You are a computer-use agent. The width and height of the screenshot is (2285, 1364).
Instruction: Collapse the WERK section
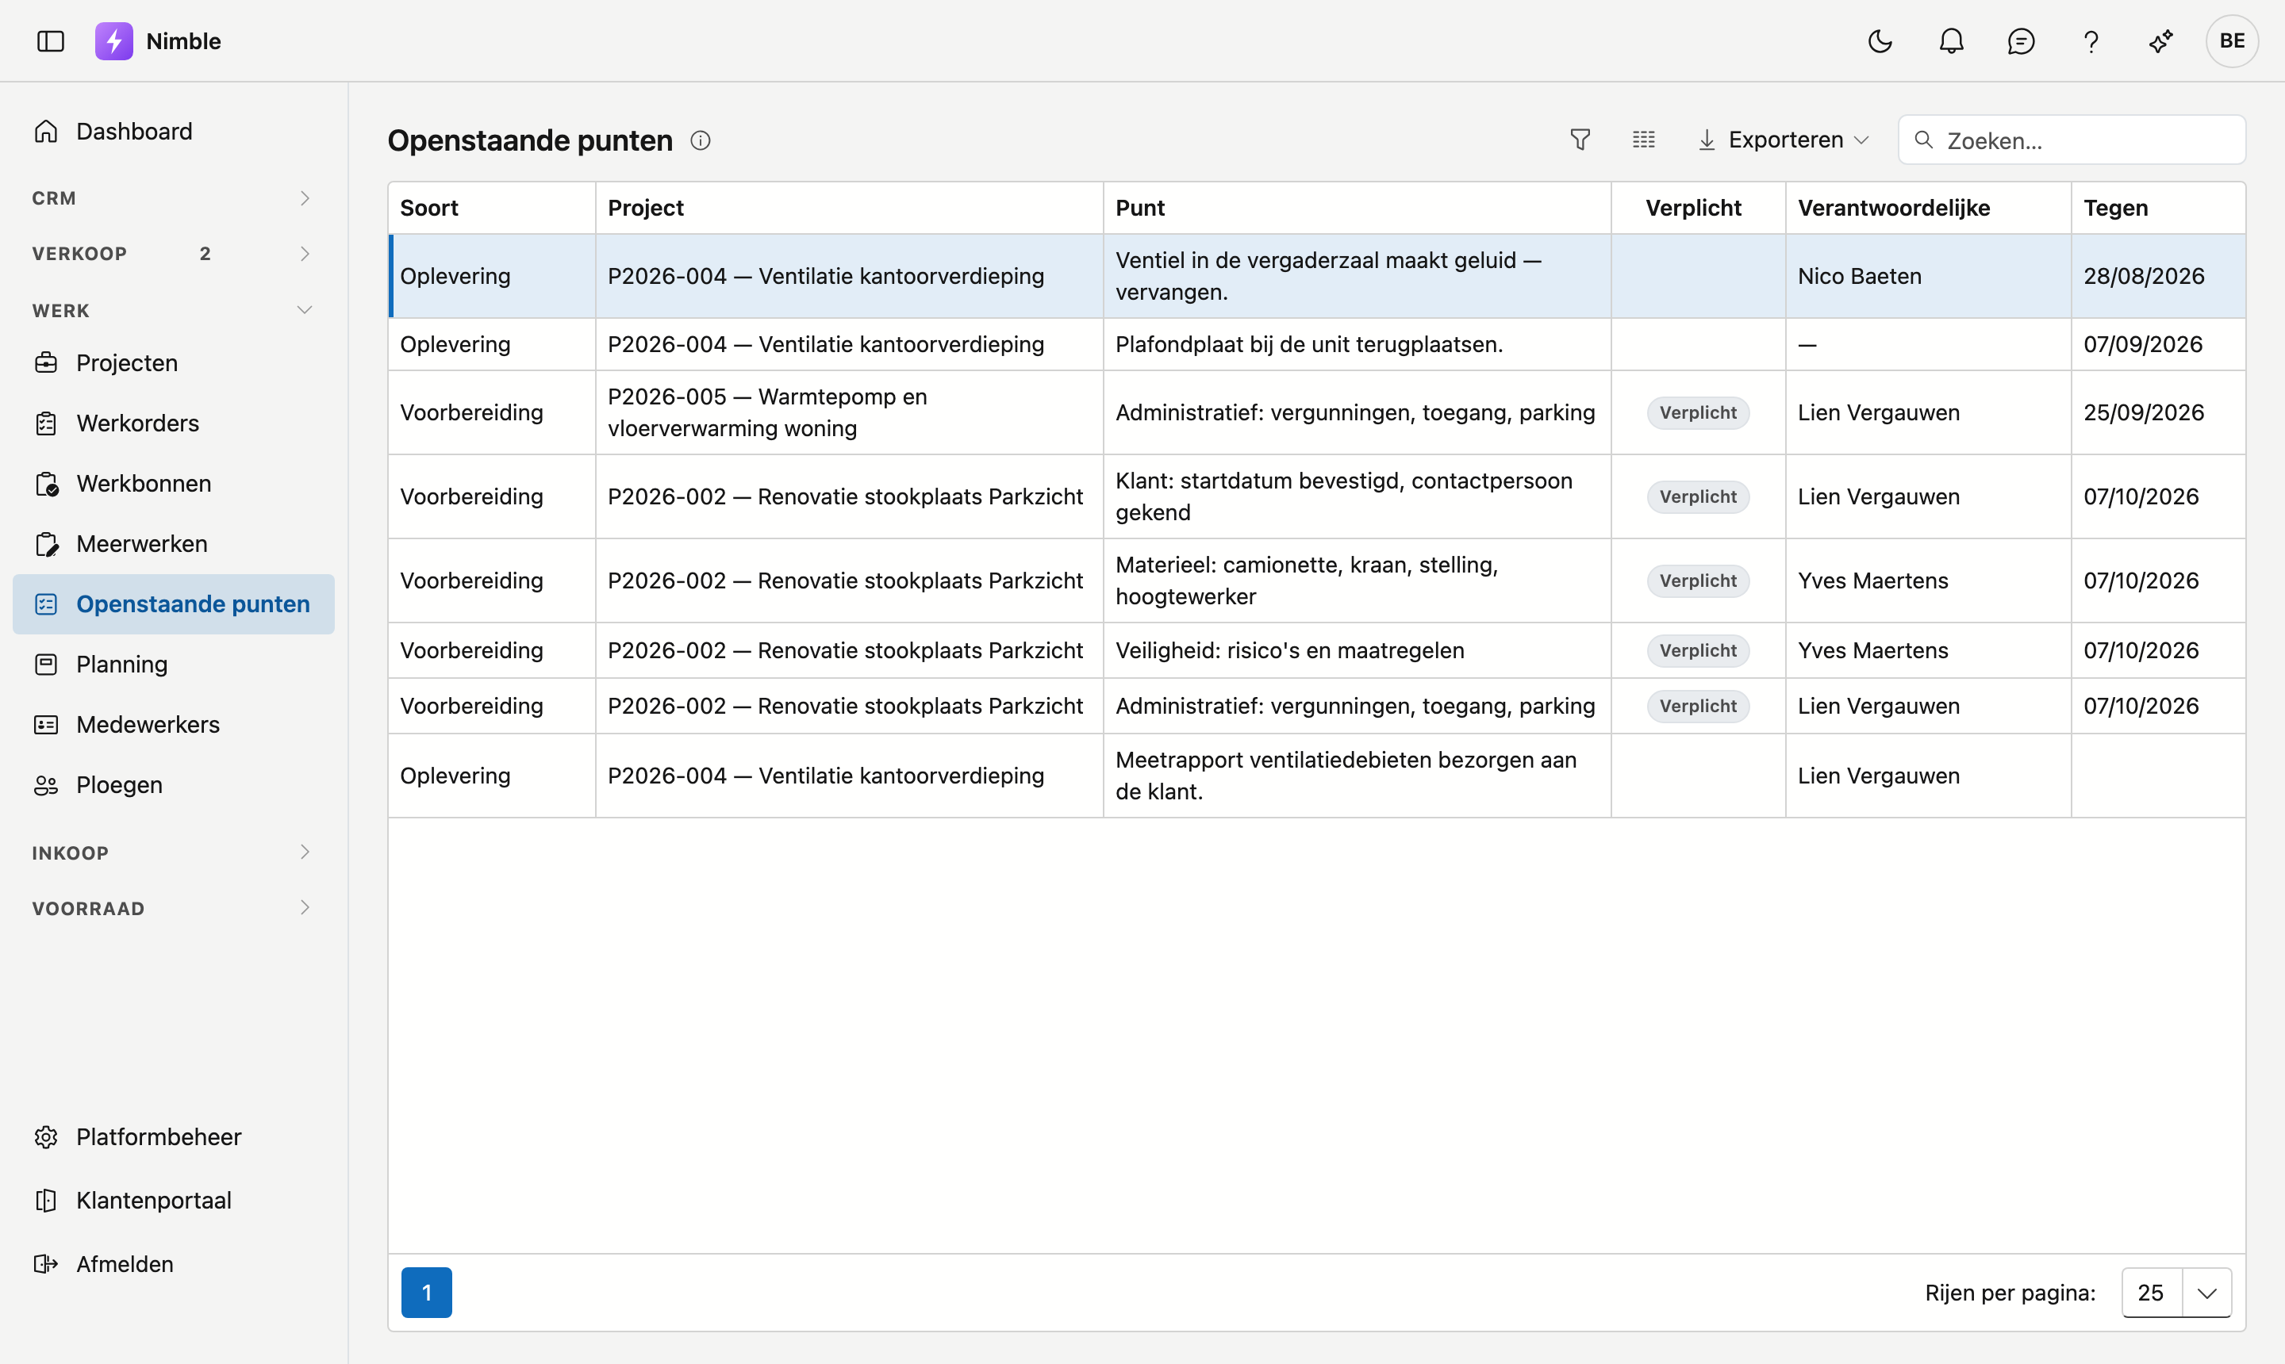point(174,311)
